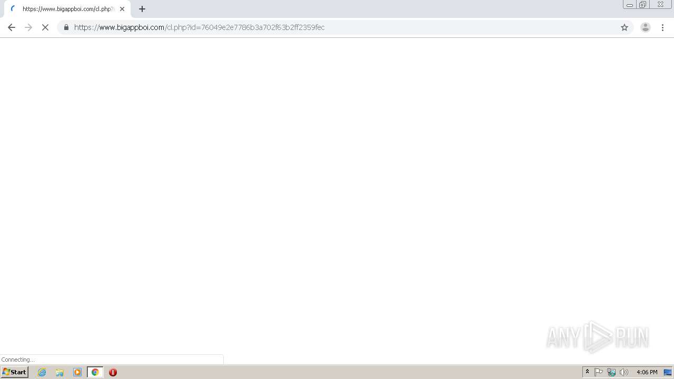Click the Show desktop tray button

(x=668, y=372)
